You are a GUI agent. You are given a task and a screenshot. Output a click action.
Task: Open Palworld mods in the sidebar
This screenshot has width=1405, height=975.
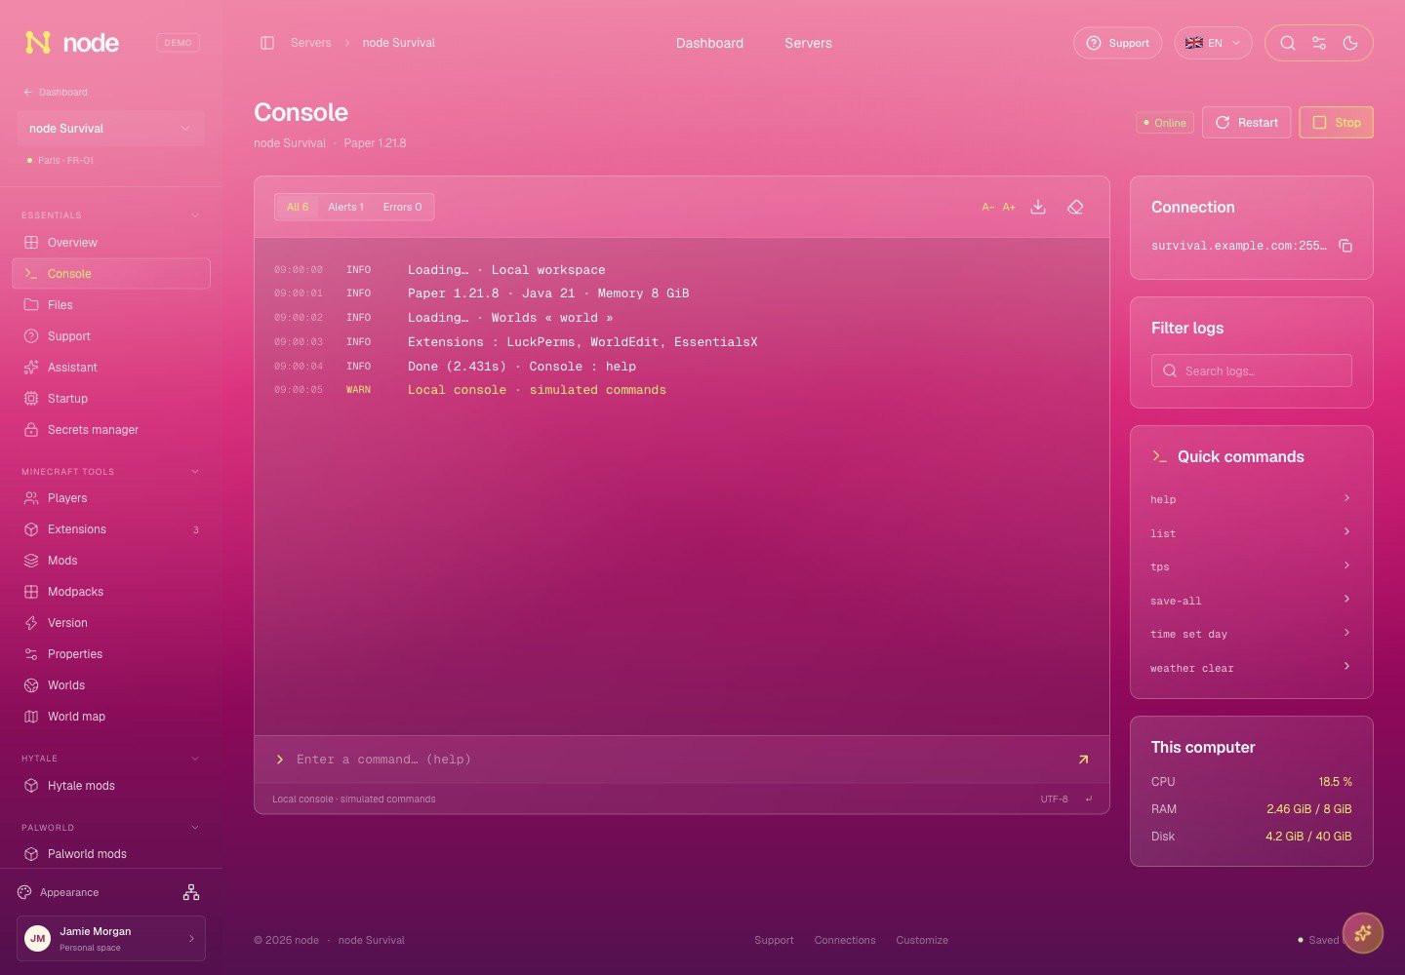point(111,854)
